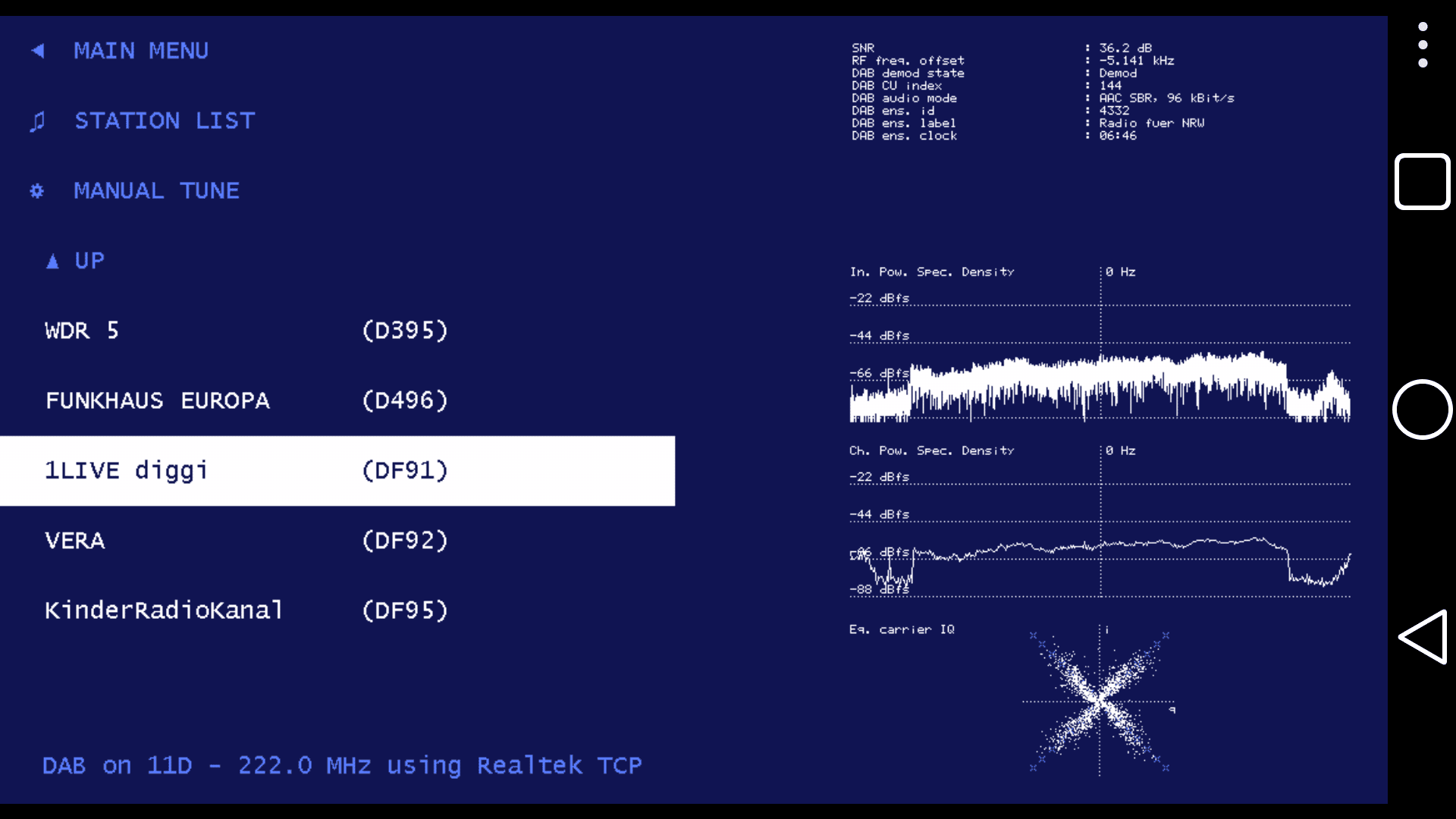This screenshot has height=819, width=1456.
Task: Tap the Ch. Pow. Spec. Density graph
Action: (1100, 523)
